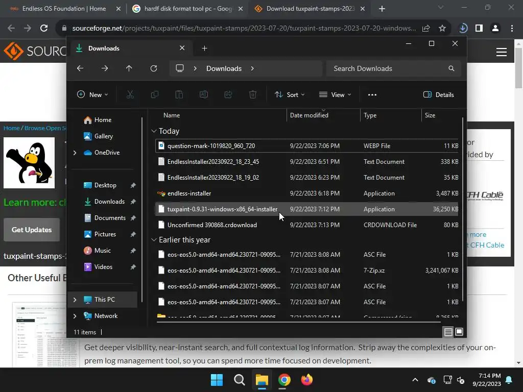Click Chrome's share page icon
This screenshot has width=523, height=392.
[426, 29]
